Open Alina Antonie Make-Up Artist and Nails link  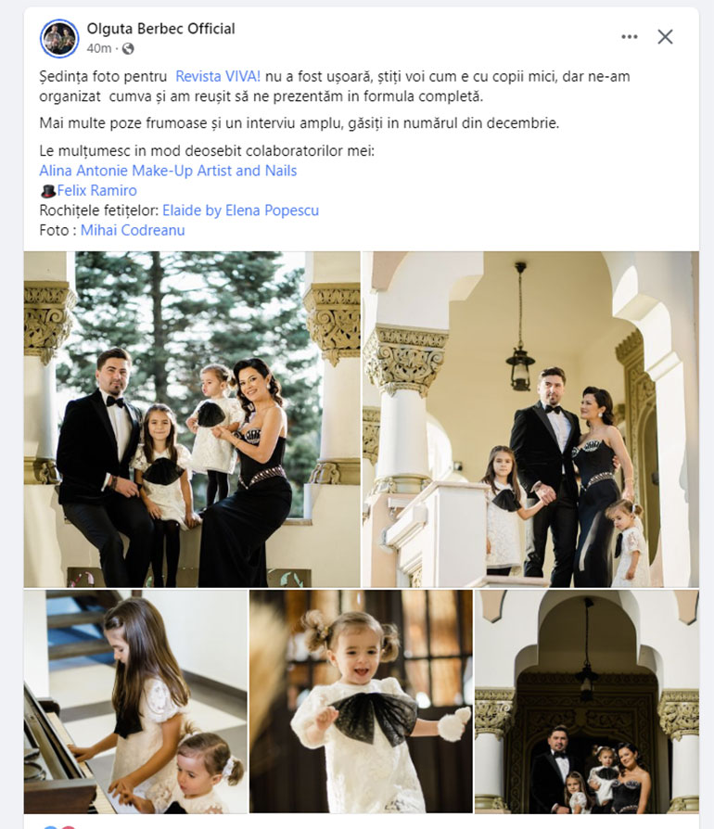[x=168, y=171]
